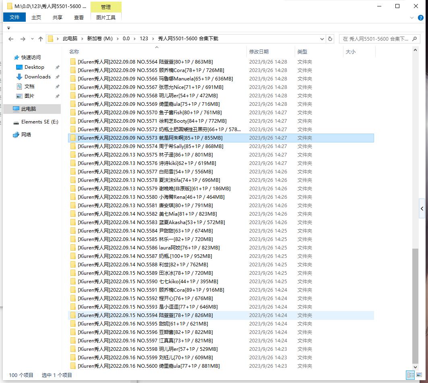Click the search magnifier icon

click(414, 39)
